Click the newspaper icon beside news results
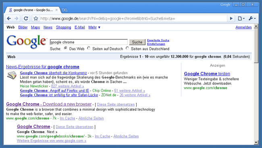262x148 pixels. (x=12, y=75)
